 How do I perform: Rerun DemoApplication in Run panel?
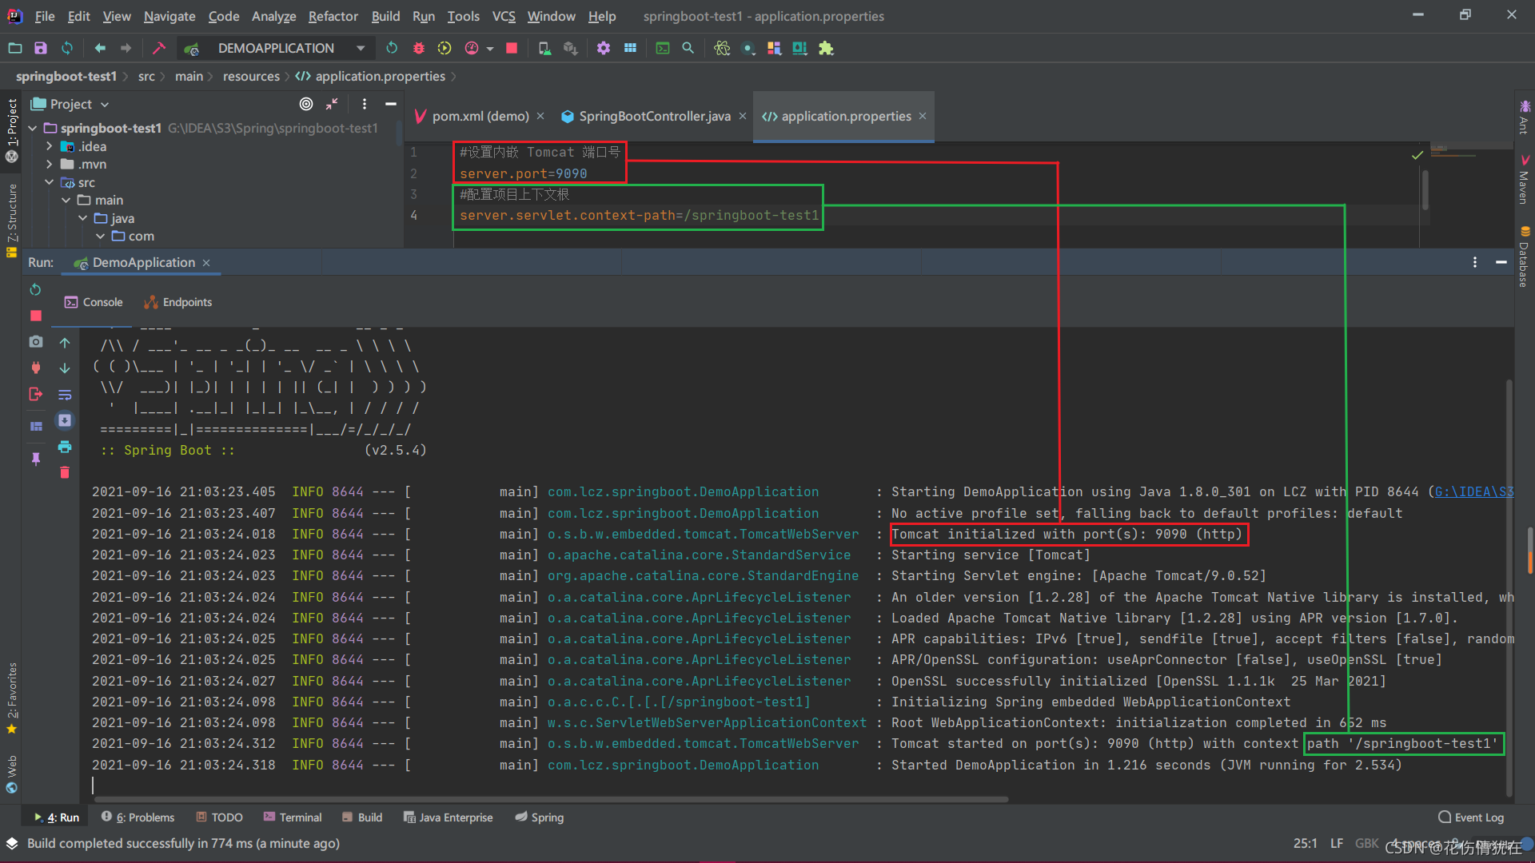(35, 289)
